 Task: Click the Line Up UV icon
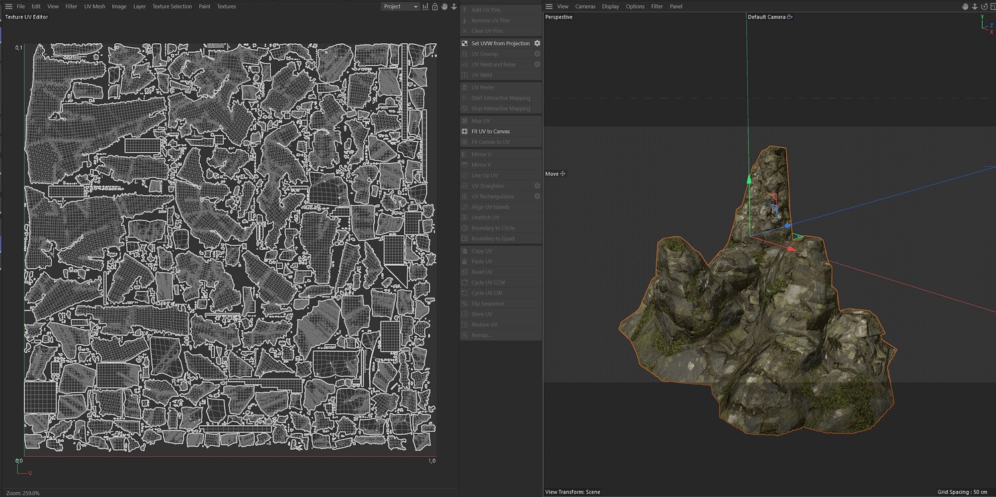465,175
